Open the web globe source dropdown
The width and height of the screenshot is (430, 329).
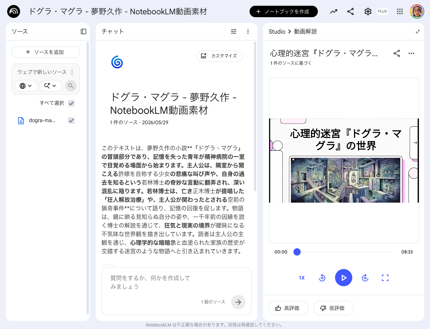[x=26, y=86]
